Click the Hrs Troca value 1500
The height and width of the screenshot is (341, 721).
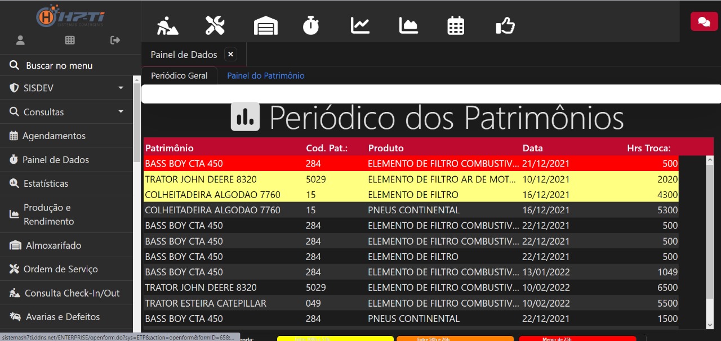coord(667,318)
